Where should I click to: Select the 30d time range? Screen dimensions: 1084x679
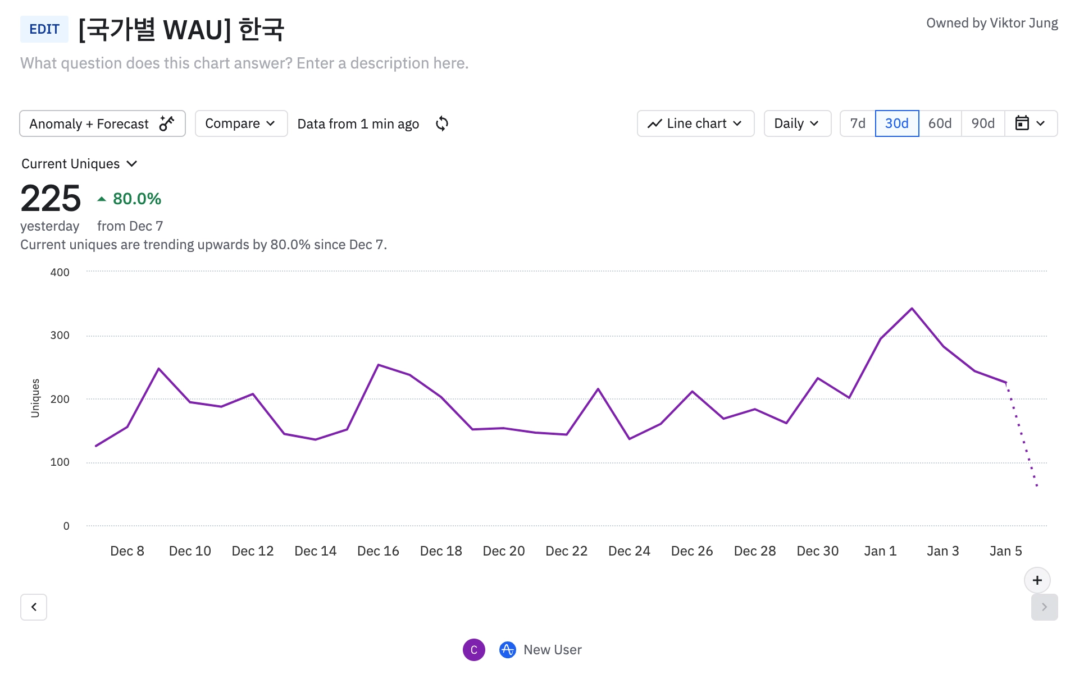896,123
